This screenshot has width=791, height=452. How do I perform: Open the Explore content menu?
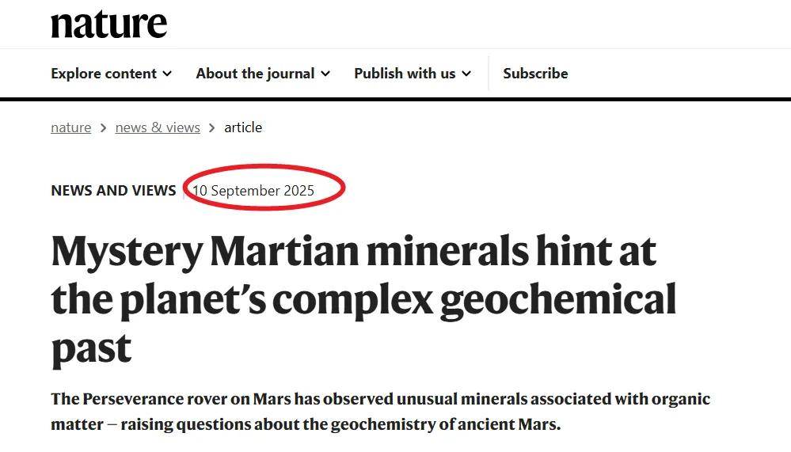click(104, 74)
